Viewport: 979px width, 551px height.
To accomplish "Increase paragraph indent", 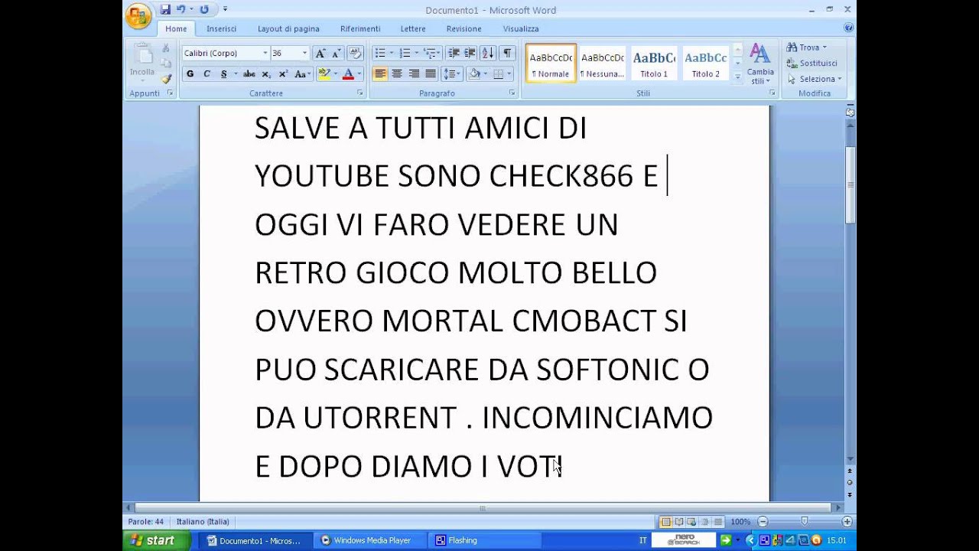I will pos(470,53).
